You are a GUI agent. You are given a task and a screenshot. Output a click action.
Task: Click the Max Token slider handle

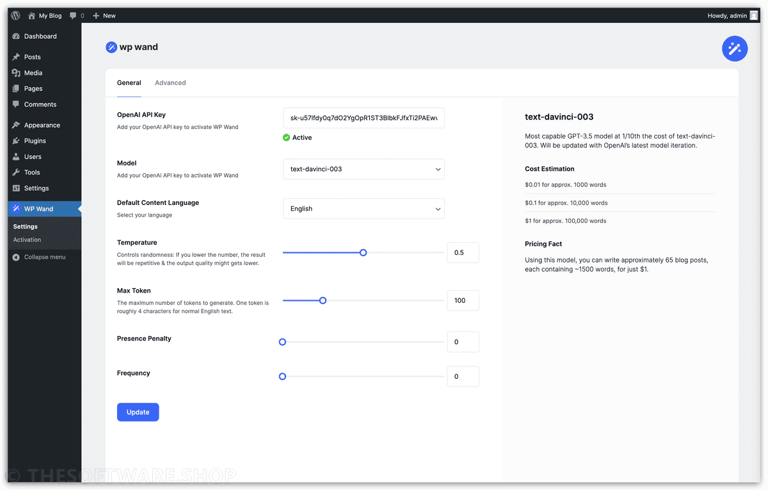(x=323, y=300)
